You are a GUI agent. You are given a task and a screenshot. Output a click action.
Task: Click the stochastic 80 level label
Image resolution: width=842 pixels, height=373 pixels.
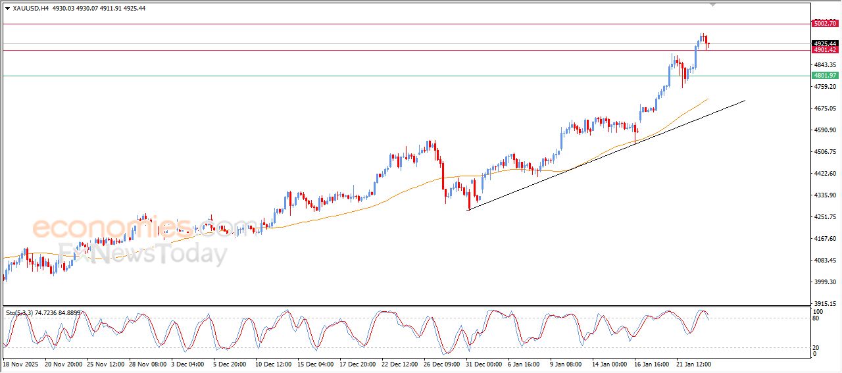point(816,318)
